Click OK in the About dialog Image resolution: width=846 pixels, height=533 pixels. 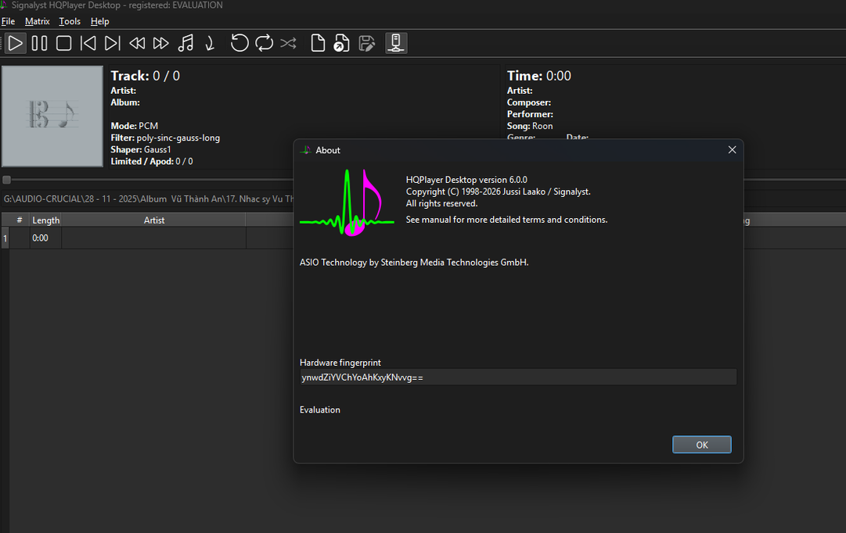701,445
